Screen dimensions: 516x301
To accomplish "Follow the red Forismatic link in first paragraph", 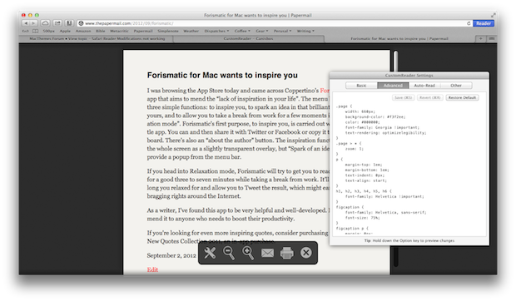I will click(325, 91).
